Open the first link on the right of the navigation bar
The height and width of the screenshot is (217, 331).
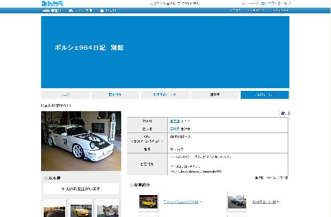(x=235, y=10)
